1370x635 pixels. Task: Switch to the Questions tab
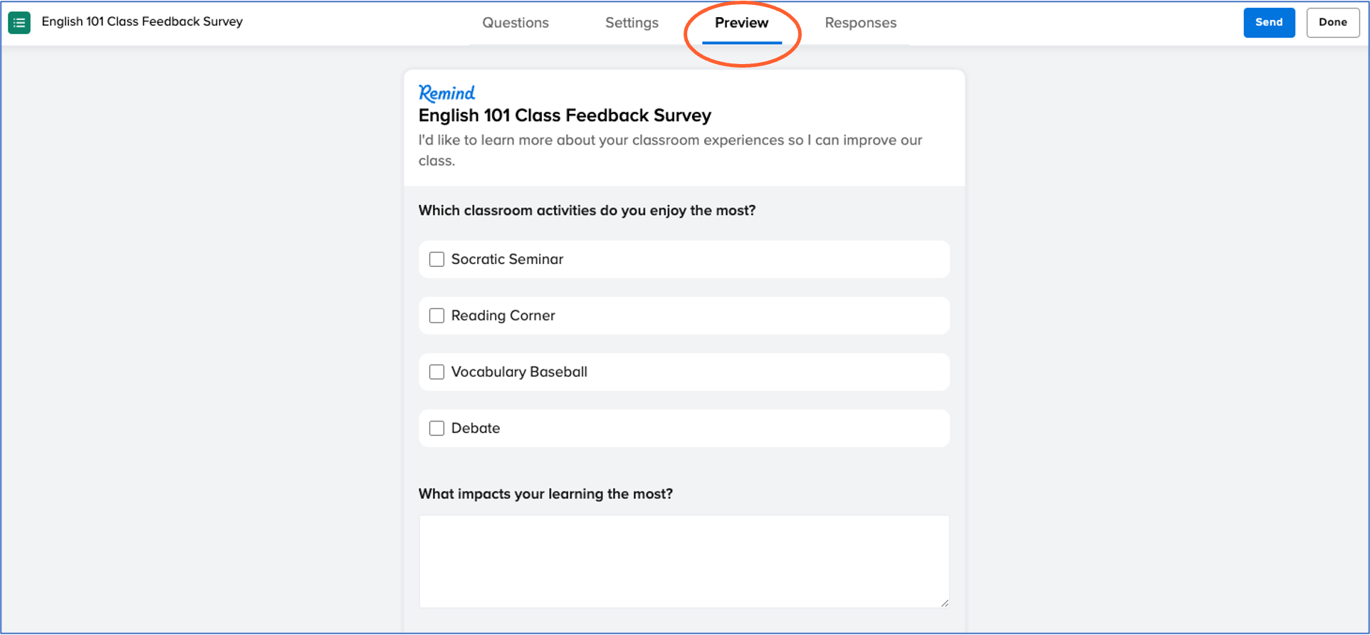(516, 23)
